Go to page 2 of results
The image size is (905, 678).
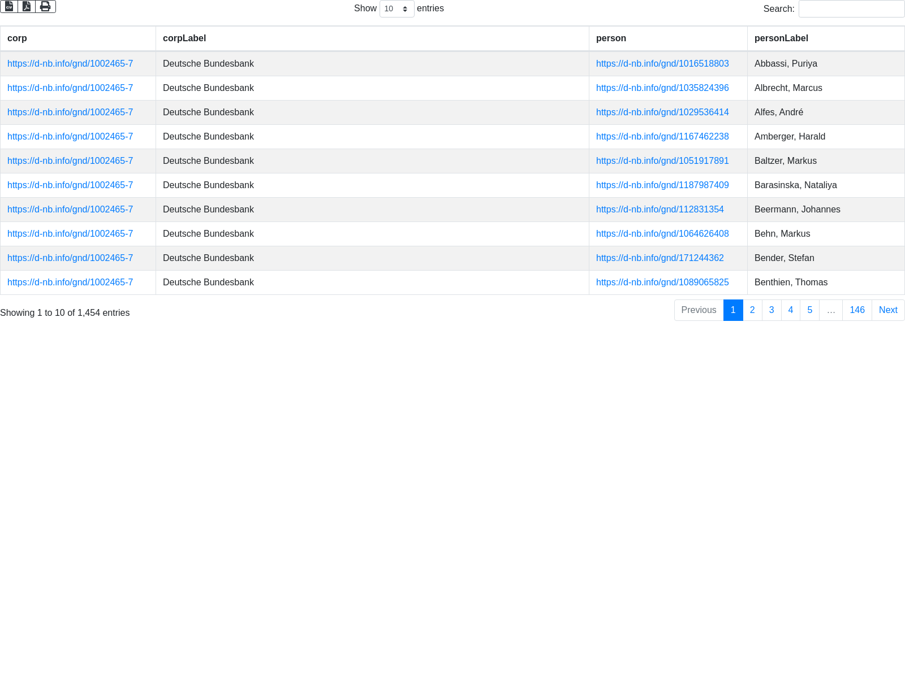(752, 310)
